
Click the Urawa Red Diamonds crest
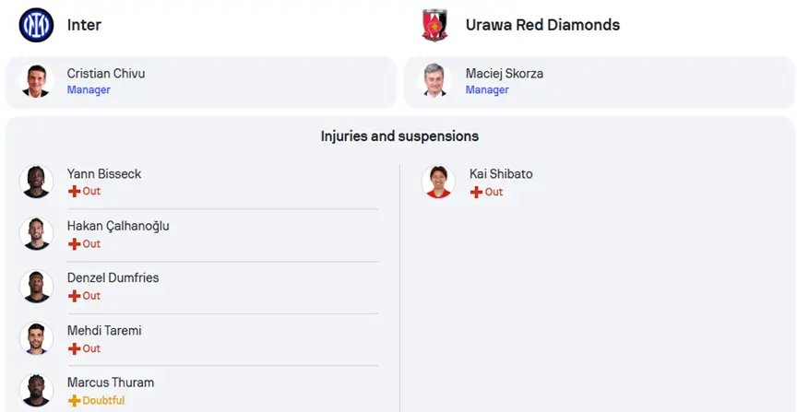(x=434, y=25)
